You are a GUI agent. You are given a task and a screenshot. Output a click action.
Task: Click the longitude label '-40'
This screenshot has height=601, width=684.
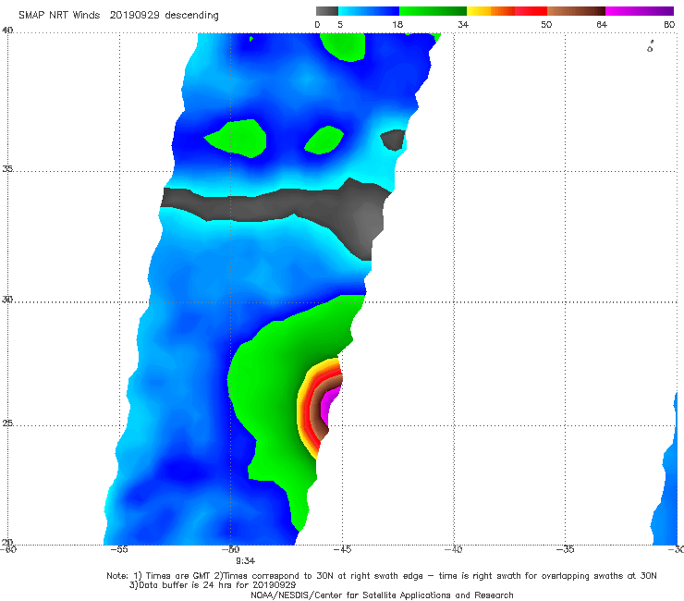(x=453, y=550)
